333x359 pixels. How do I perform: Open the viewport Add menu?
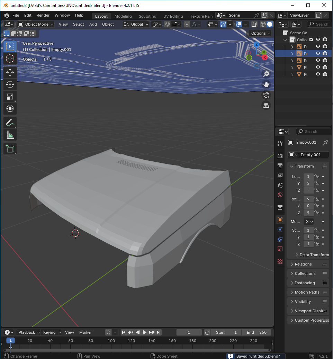93,24
